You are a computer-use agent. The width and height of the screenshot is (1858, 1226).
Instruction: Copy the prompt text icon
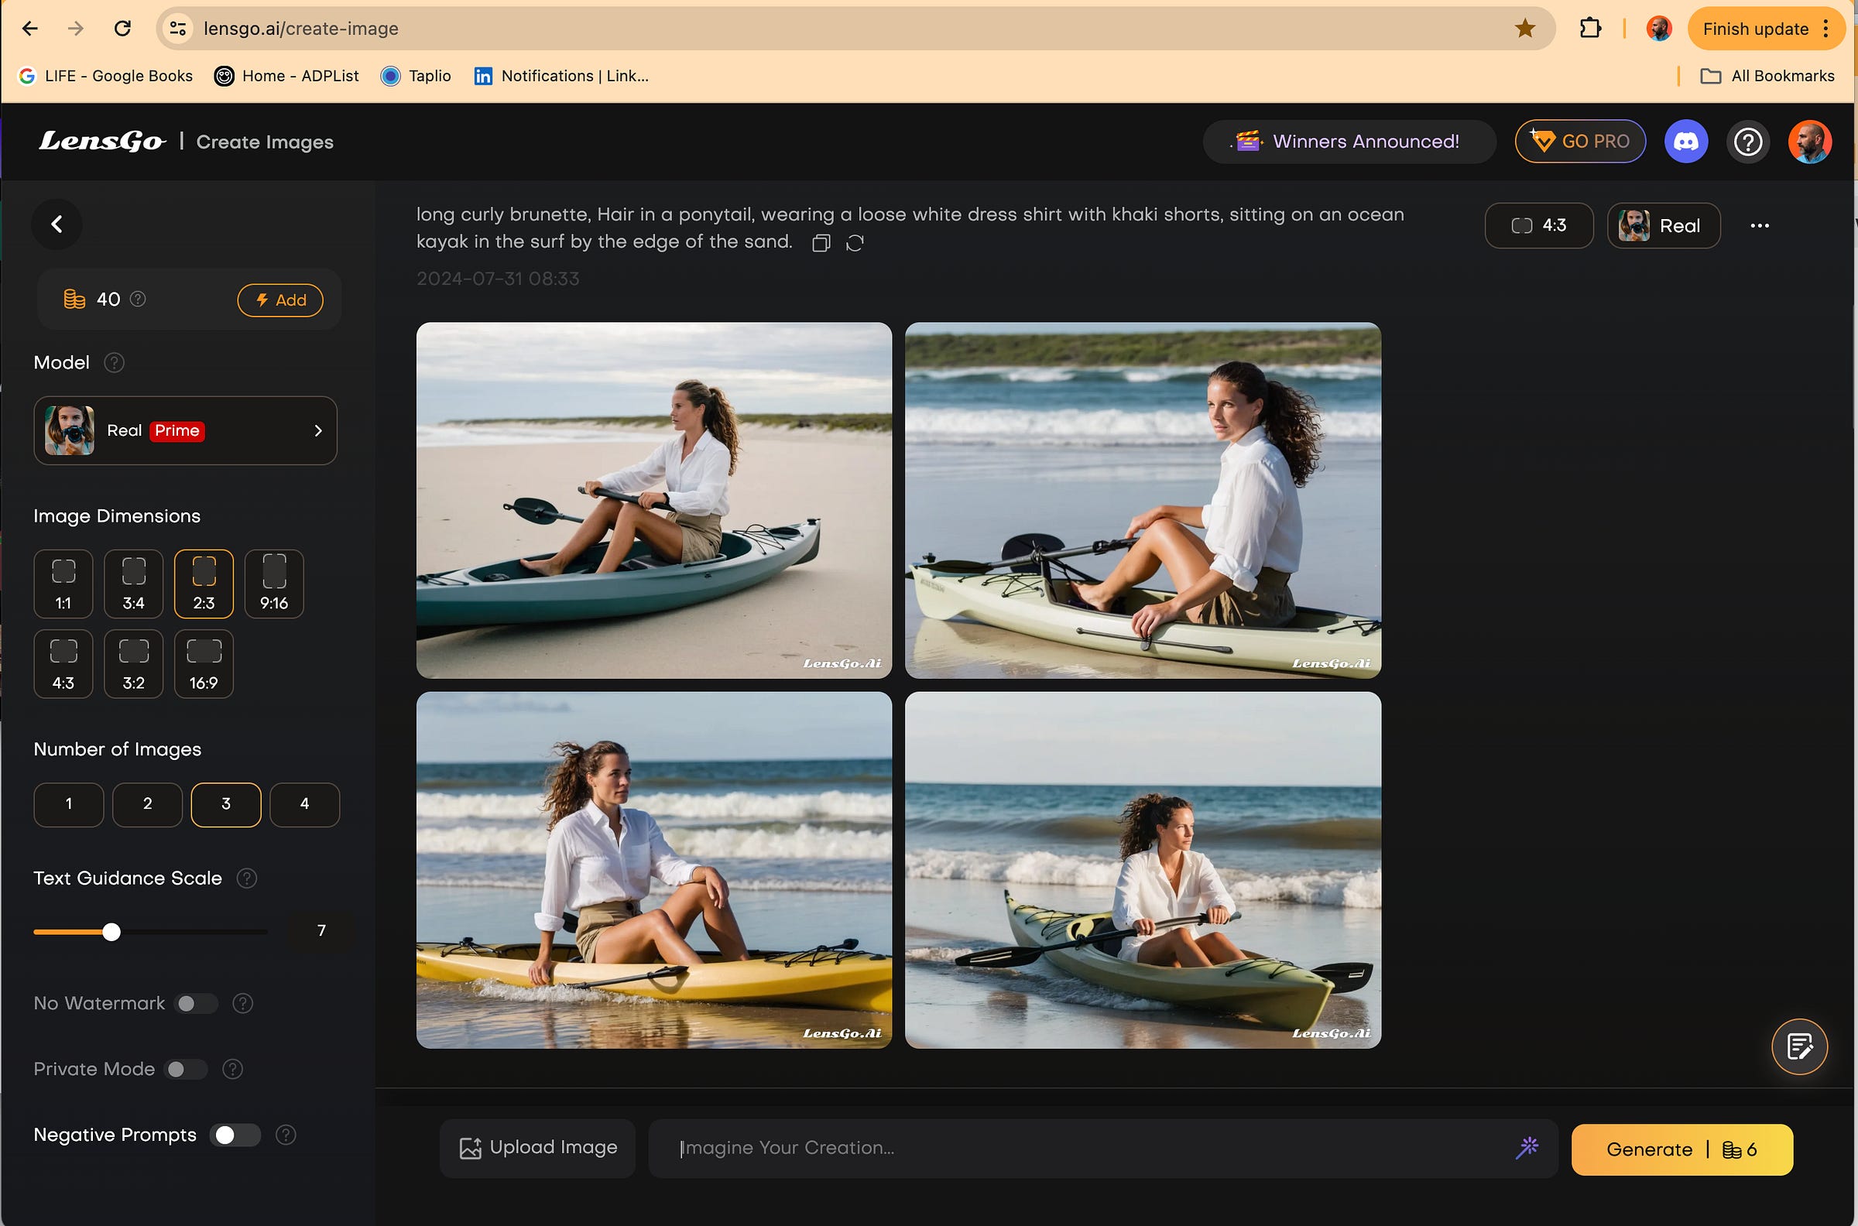pos(821,243)
